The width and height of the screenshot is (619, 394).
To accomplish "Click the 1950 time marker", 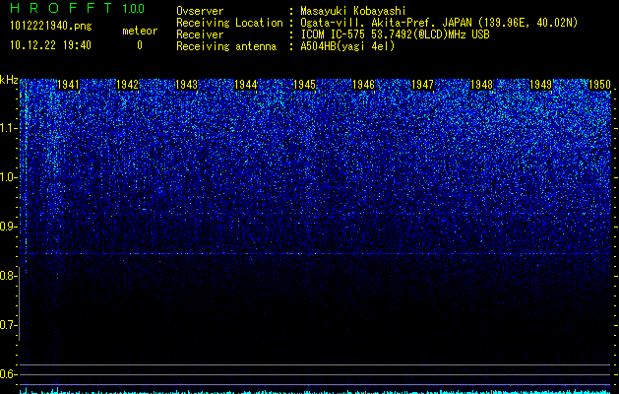I will [x=599, y=84].
